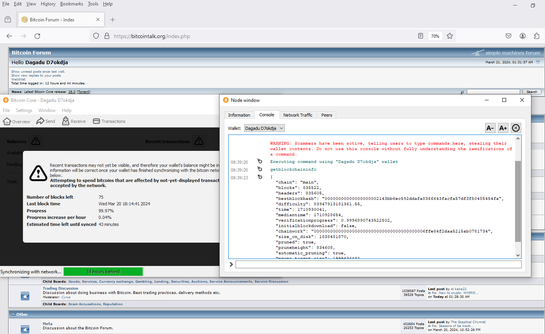
Task: Go back to the previous page in Firefox
Action: coord(9,36)
